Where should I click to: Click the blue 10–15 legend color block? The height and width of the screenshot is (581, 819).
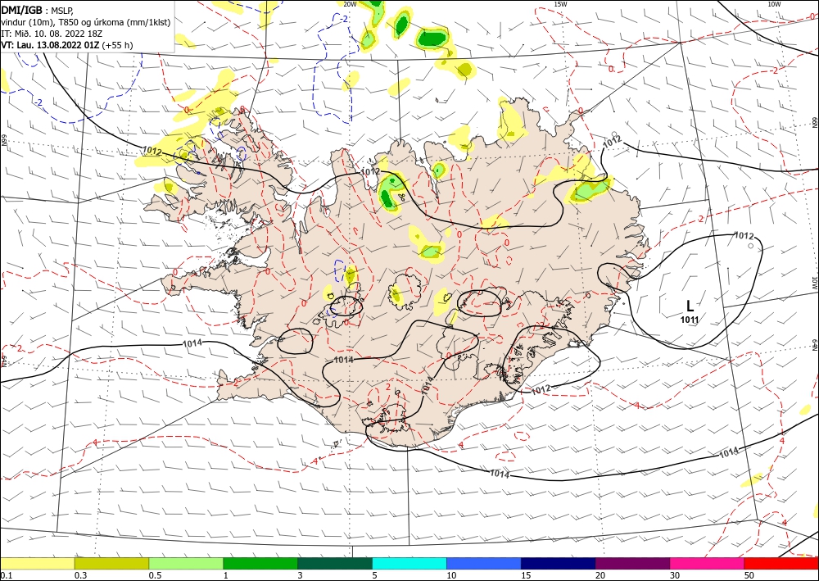point(484,563)
